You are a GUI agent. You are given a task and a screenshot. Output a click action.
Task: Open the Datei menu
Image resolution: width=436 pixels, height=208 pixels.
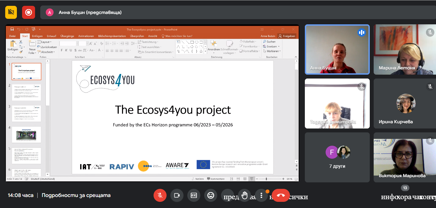[x=12, y=36]
